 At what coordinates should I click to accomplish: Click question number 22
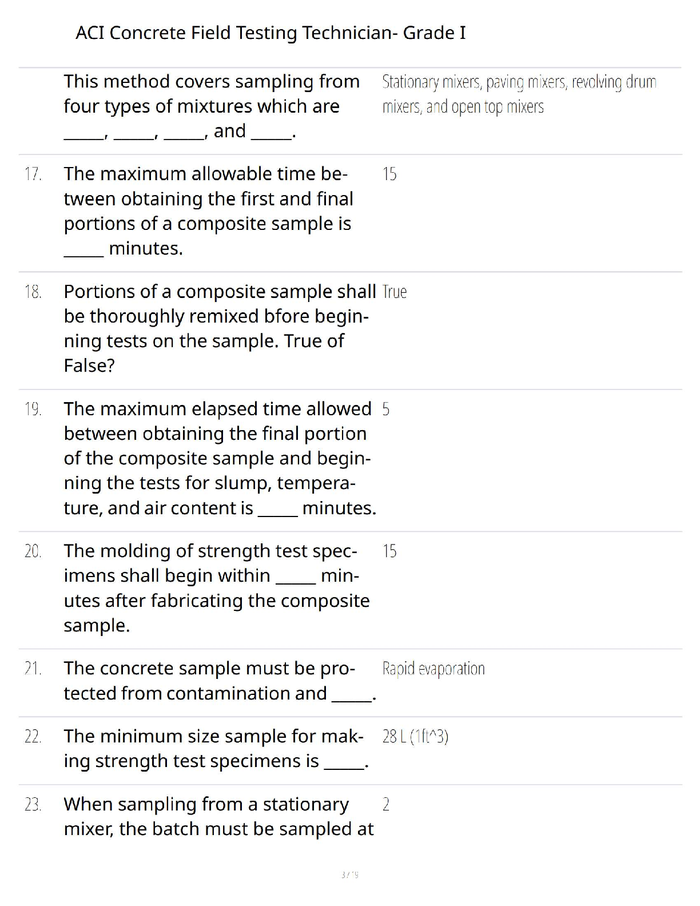33,737
